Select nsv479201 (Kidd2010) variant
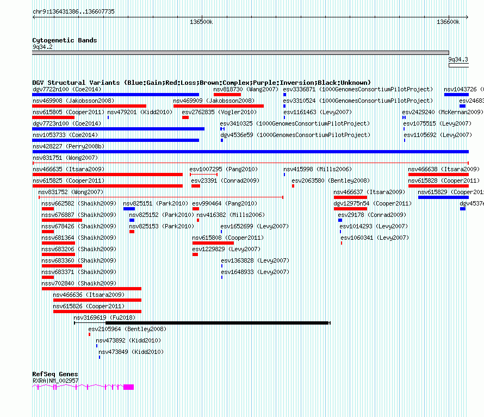The image size is (484, 417). click(140, 113)
